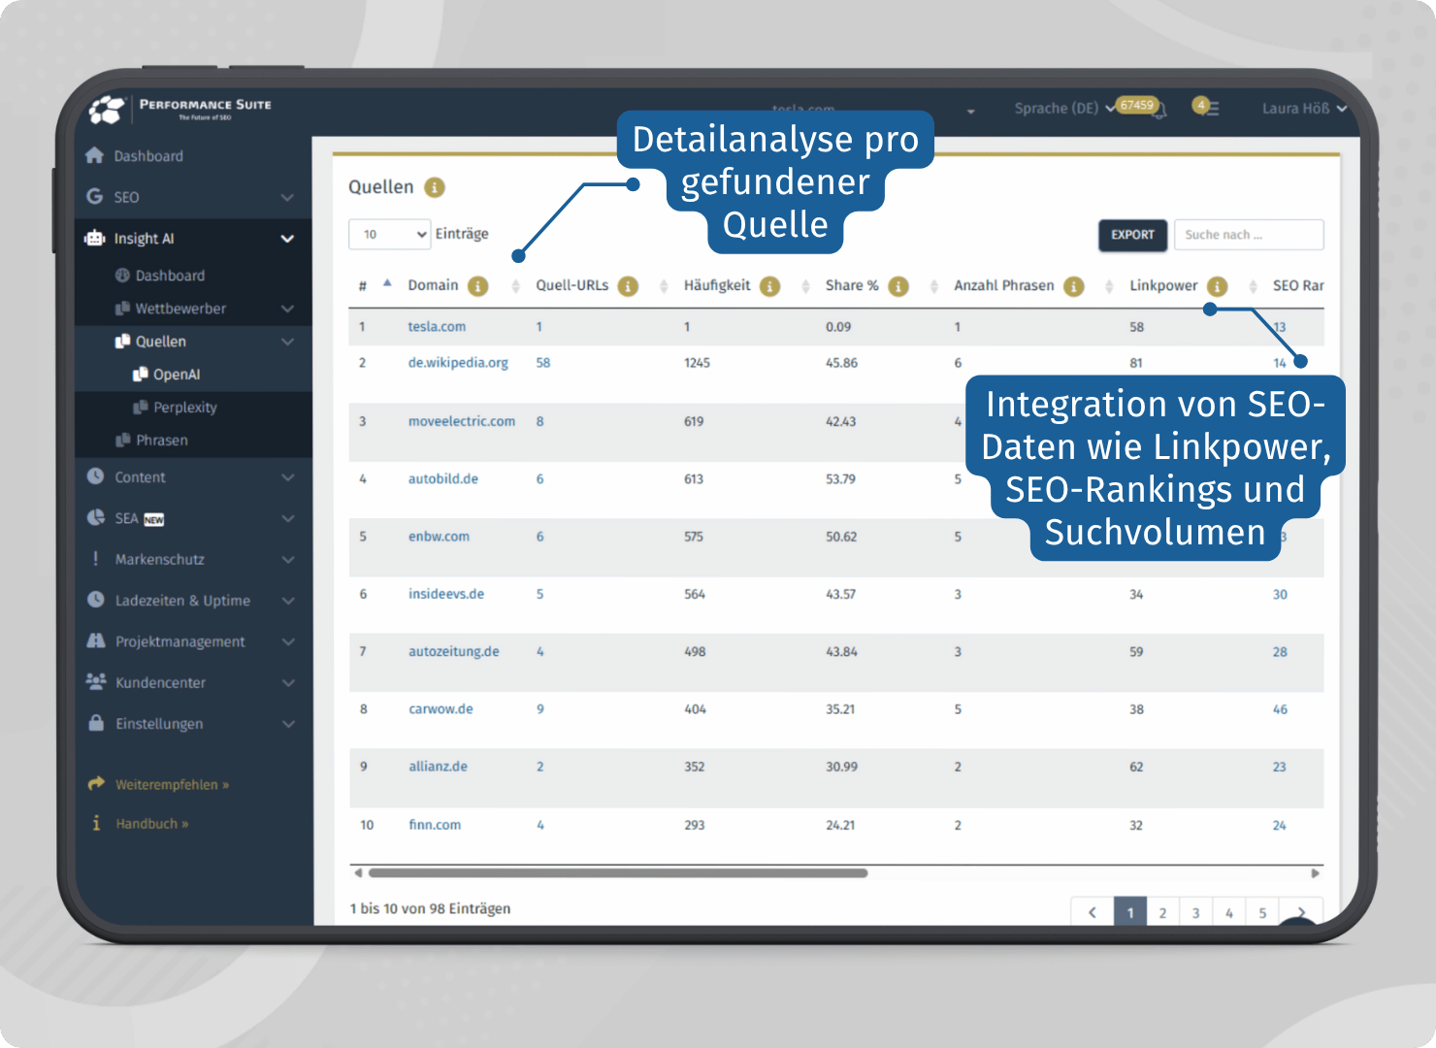1436x1048 pixels.
Task: Open the Perplexity sources submenu item
Action: pyautogui.click(x=185, y=408)
